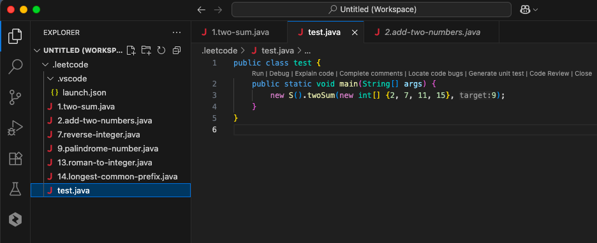Click the New File icon in Explorer

[131, 50]
